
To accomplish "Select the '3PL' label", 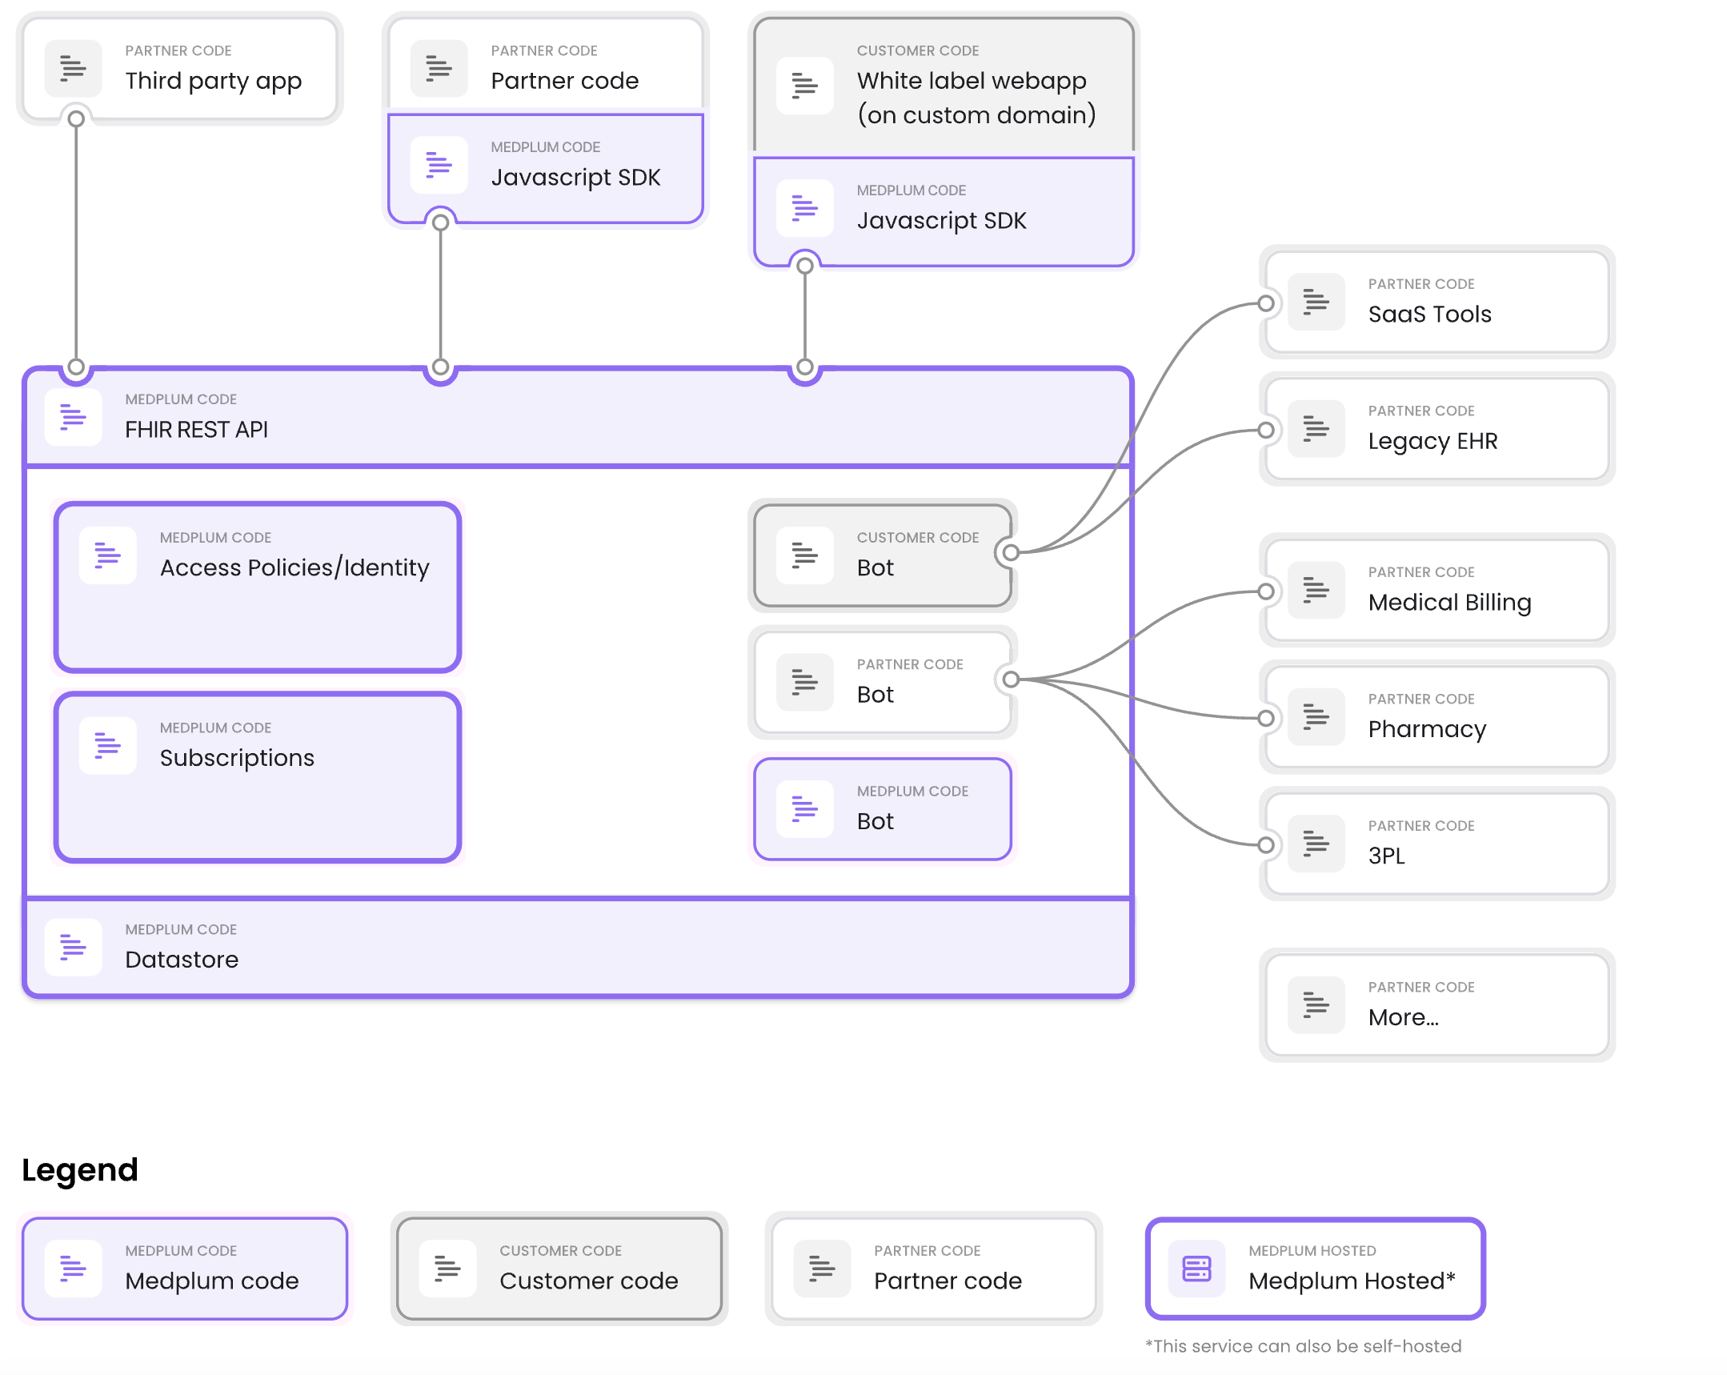I will tap(1387, 856).
